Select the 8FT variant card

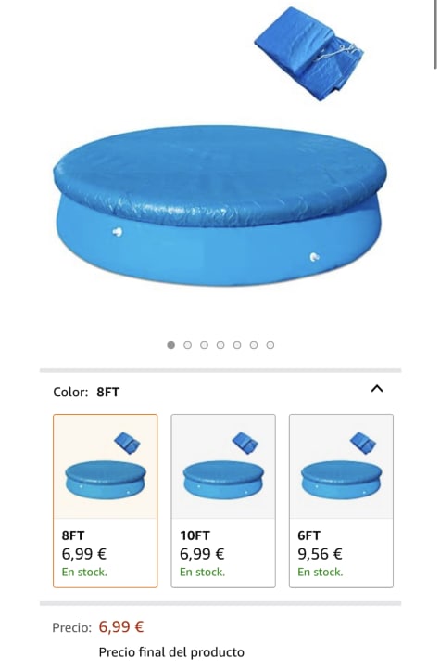[106, 501]
